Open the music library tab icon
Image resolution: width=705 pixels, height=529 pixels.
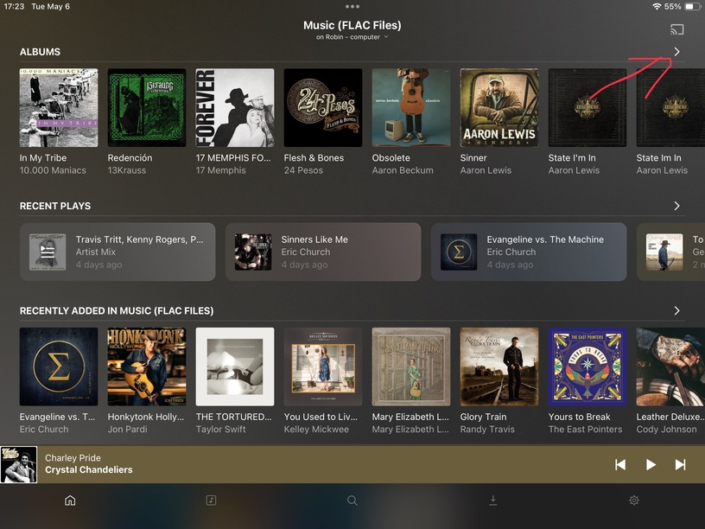pos(211,500)
